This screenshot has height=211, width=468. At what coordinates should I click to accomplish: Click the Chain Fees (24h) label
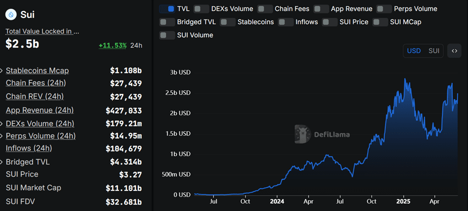pos(36,83)
